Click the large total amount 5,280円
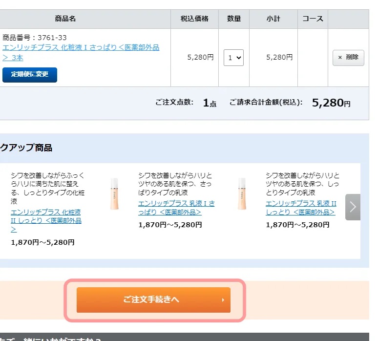This screenshot has height=341, width=378. pyautogui.click(x=331, y=103)
